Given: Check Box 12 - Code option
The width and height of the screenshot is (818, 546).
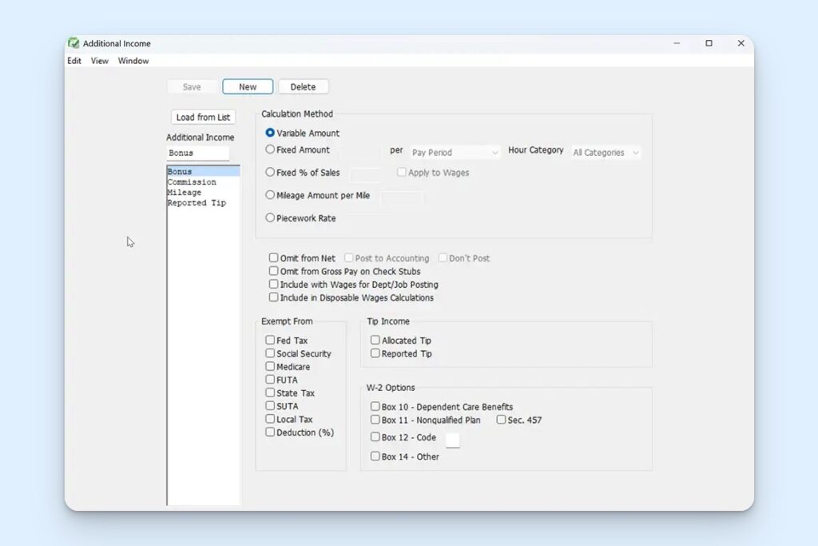Looking at the screenshot, I should point(375,436).
